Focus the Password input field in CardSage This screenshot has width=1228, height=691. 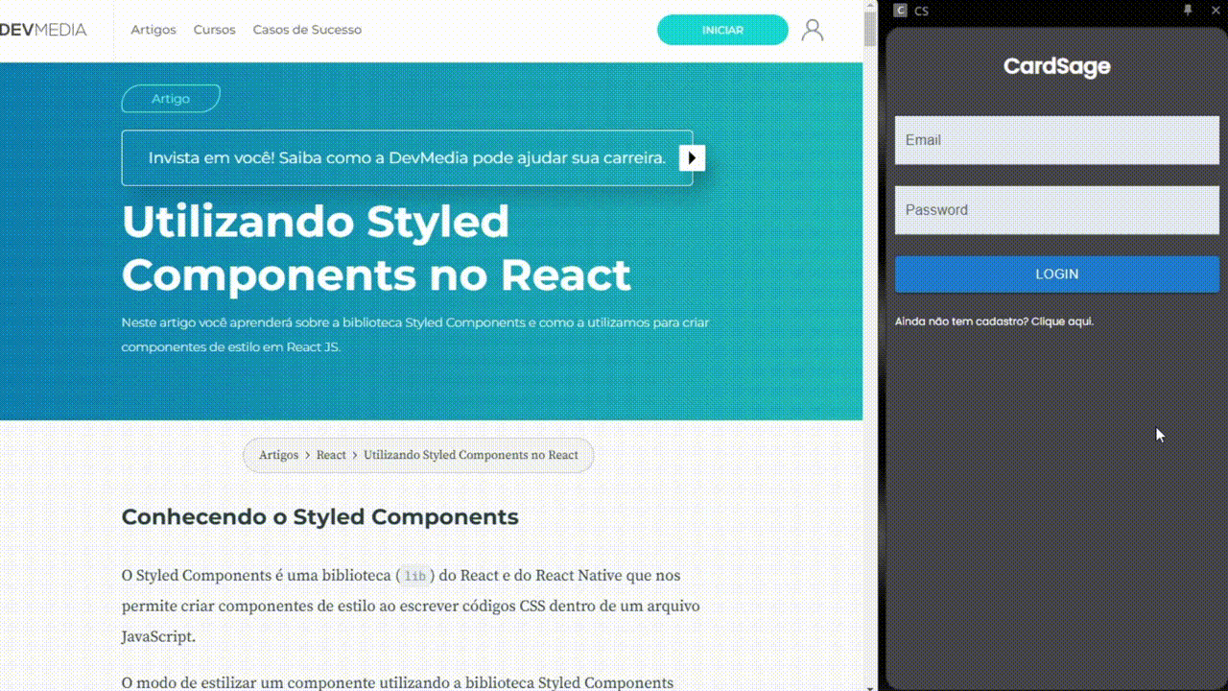pos(1057,210)
